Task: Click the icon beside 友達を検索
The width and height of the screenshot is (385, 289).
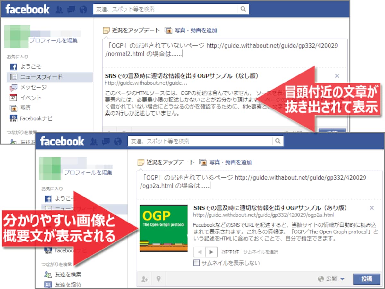Action: [x=48, y=275]
